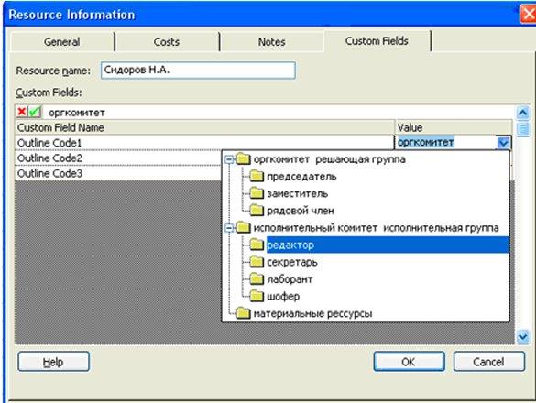Click the лаборант folder icon
The height and width of the screenshot is (403, 536).
click(x=257, y=278)
